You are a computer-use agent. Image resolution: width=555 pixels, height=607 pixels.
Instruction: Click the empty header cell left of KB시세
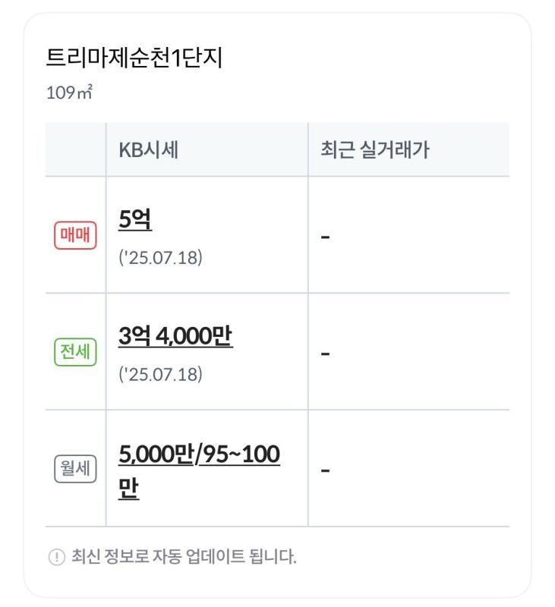(x=75, y=149)
